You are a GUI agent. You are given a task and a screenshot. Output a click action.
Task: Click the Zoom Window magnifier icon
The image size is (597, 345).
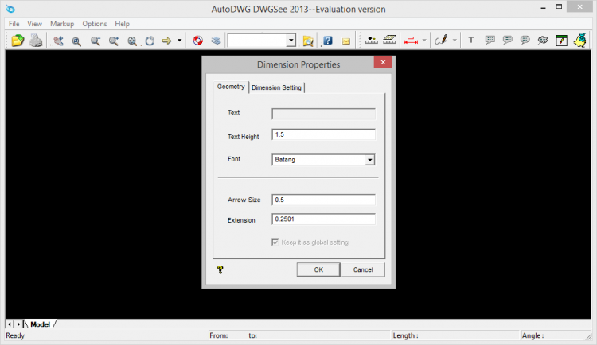pyautogui.click(x=76, y=41)
